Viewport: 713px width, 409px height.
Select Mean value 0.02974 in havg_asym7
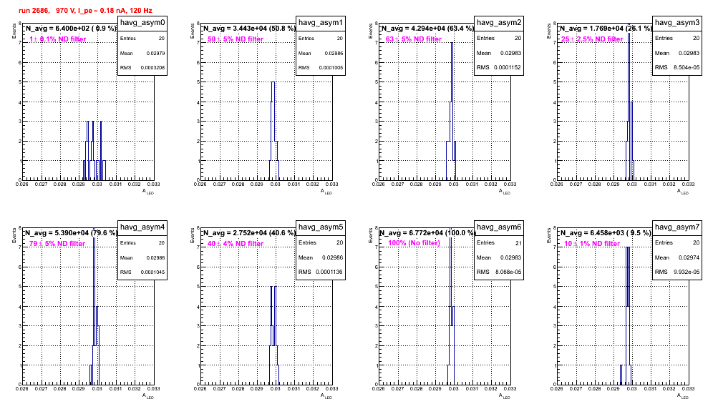click(x=689, y=257)
